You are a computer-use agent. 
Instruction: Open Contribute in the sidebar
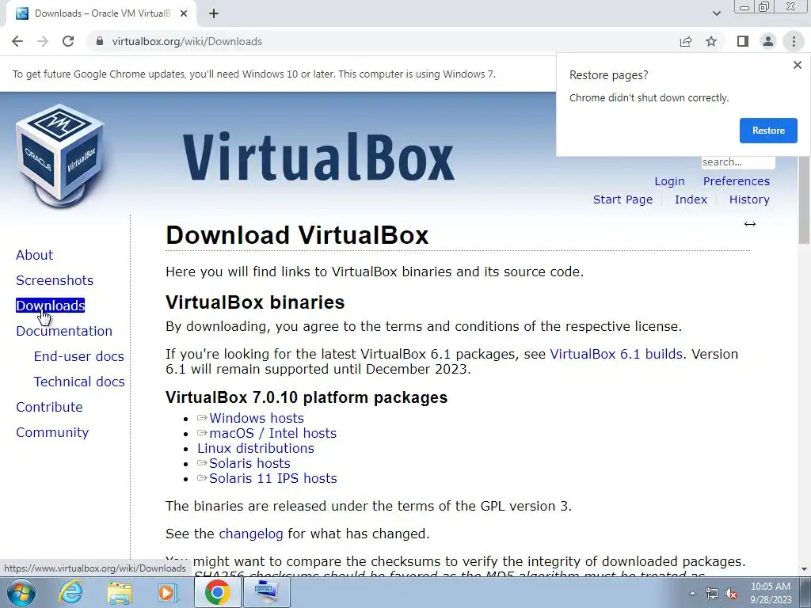click(49, 407)
